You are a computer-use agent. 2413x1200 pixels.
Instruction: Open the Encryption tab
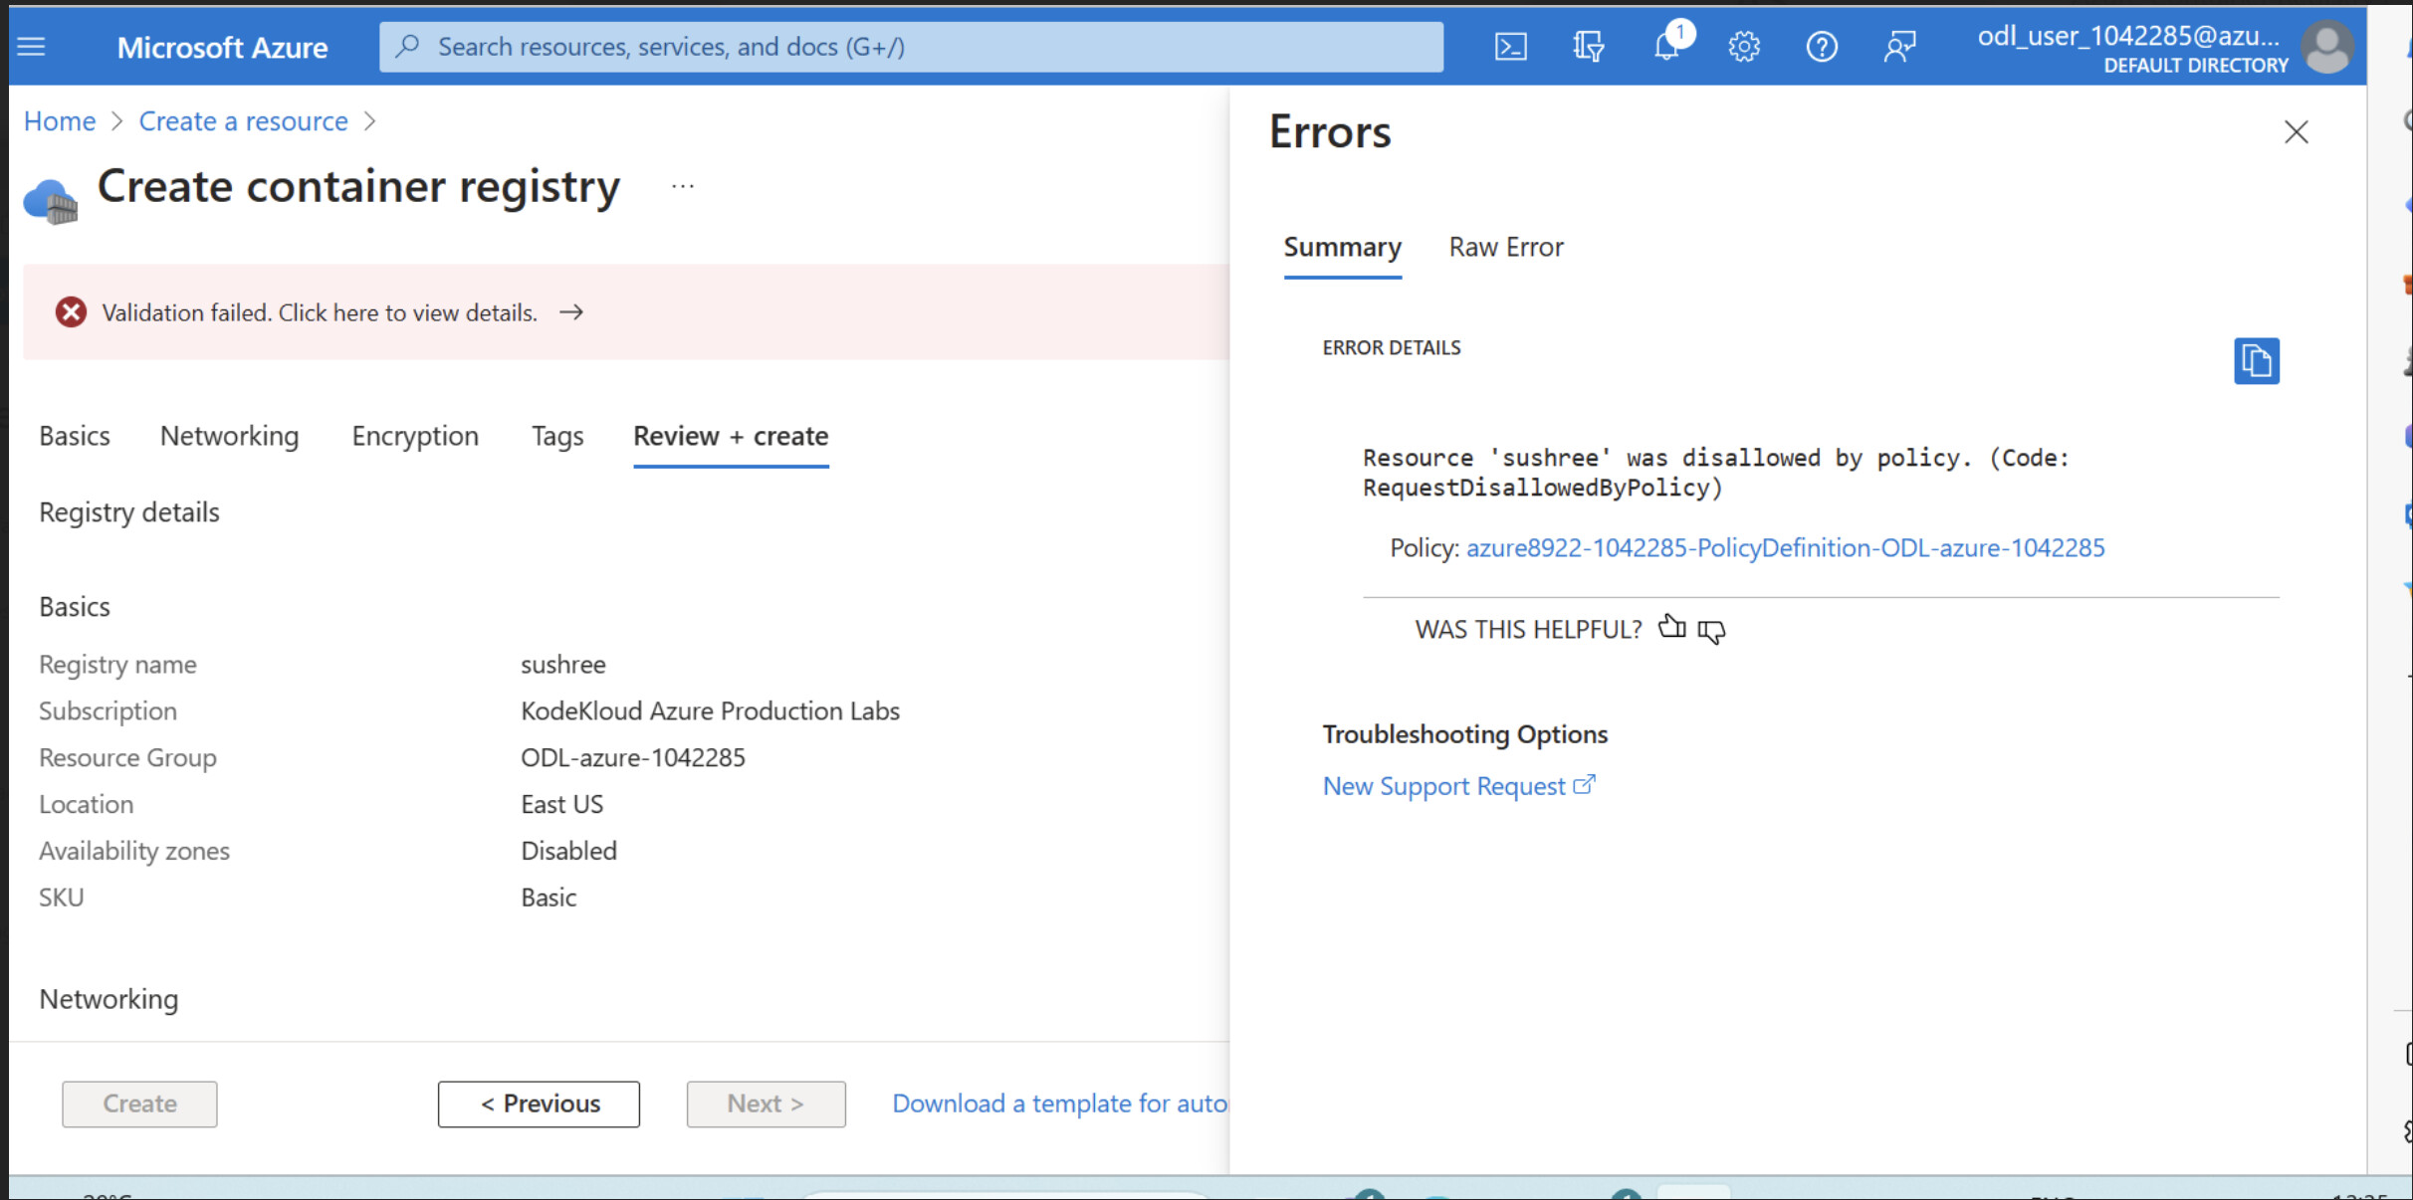(415, 436)
